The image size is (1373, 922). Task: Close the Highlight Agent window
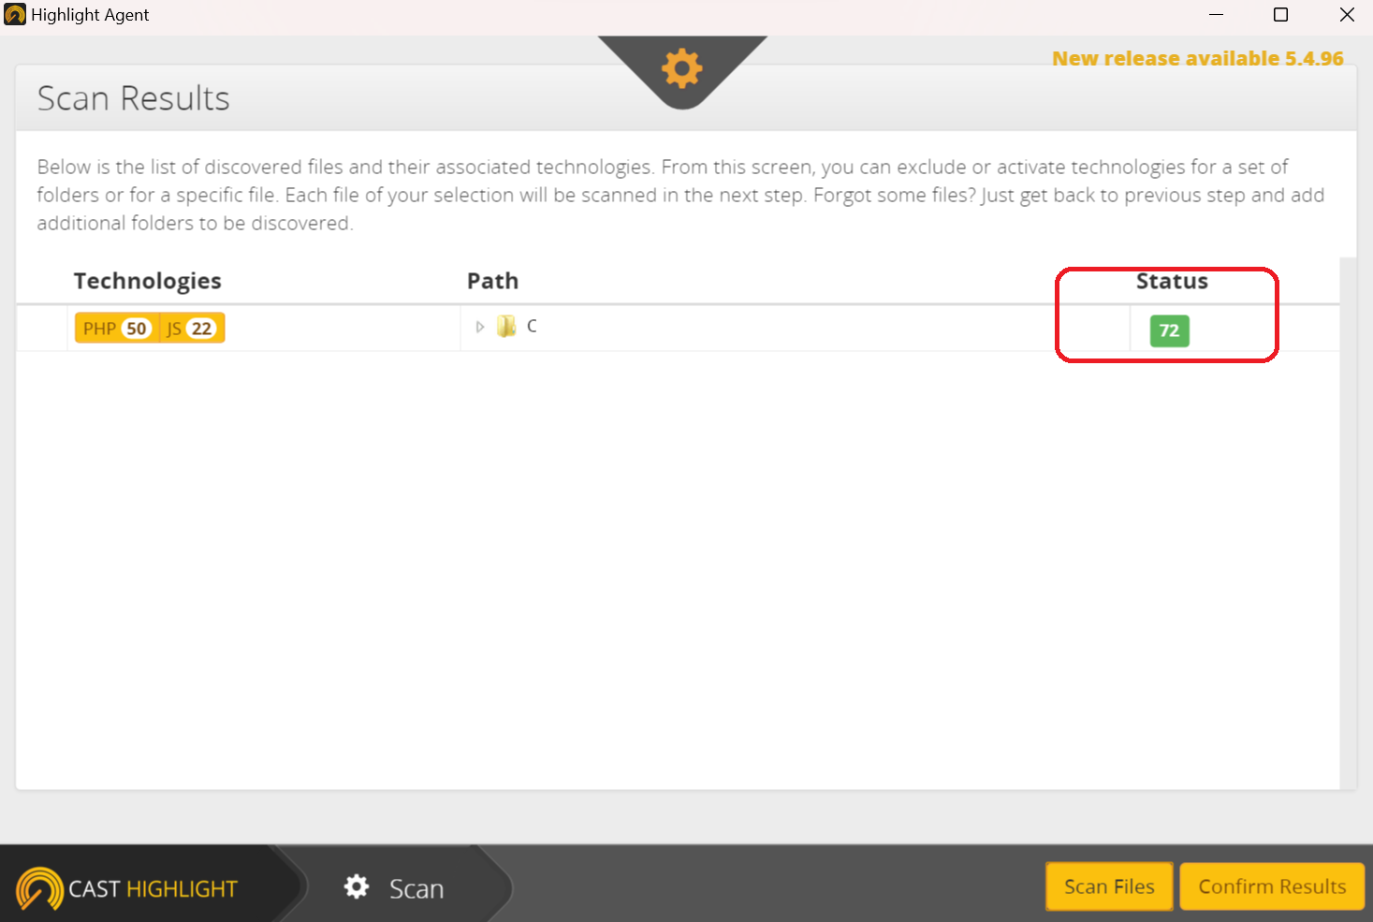1347,15
